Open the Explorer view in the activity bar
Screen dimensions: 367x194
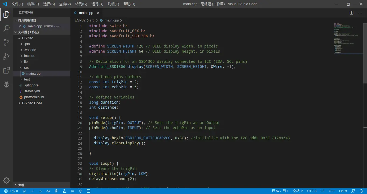[6, 14]
